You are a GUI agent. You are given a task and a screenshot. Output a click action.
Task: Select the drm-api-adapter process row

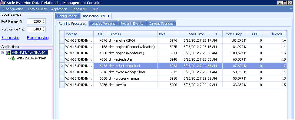(x=173, y=59)
